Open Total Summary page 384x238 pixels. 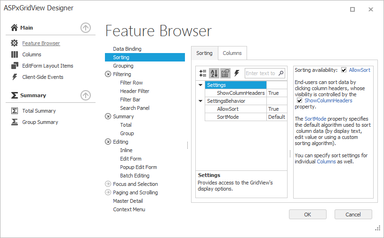click(39, 111)
